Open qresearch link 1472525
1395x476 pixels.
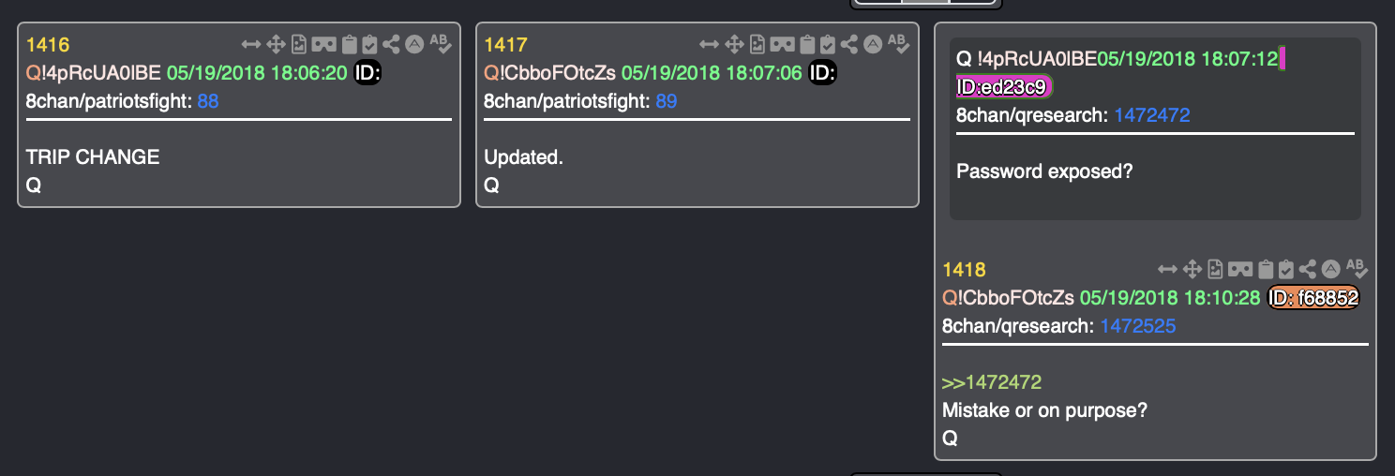tap(1138, 326)
